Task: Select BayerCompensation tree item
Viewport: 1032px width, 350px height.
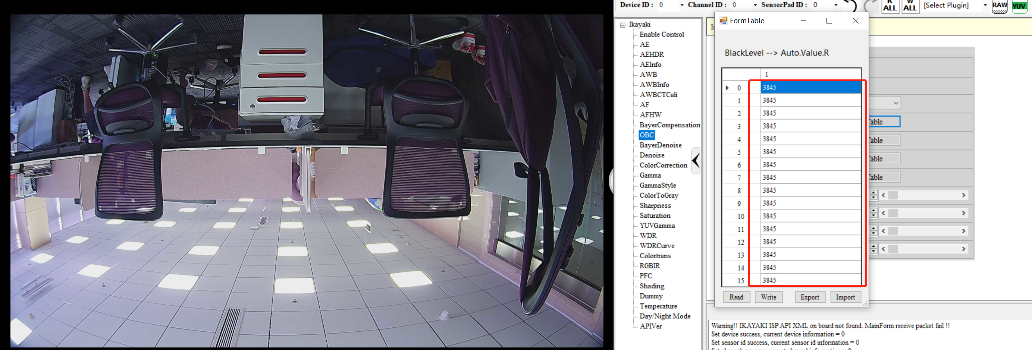Action: (x=669, y=125)
